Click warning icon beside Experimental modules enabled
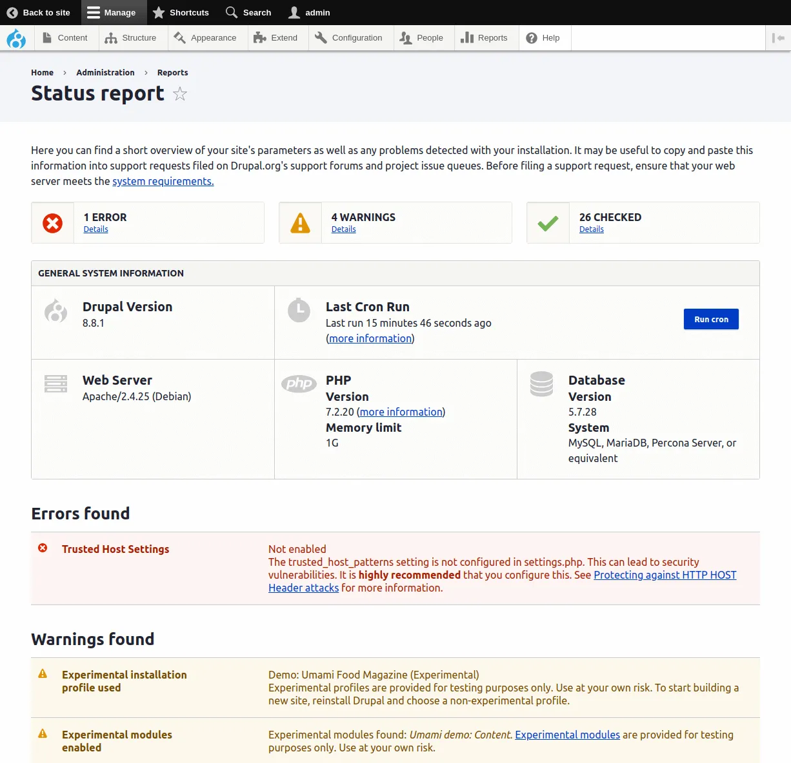The height and width of the screenshot is (763, 791). (43, 733)
